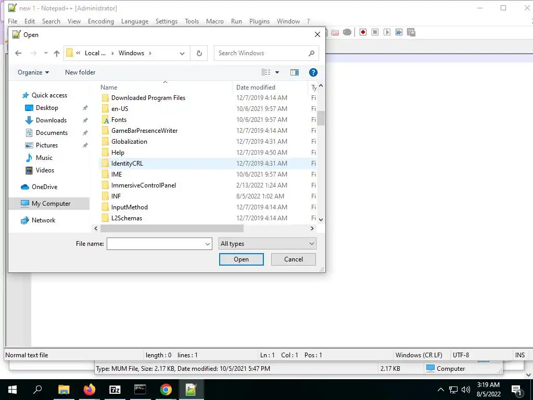Image resolution: width=533 pixels, height=400 pixels.
Task: Click the horizontal scrollbar thumb
Action: click(x=172, y=229)
